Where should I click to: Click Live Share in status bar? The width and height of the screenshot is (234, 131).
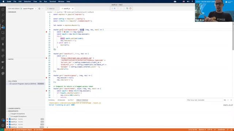tap(38, 130)
